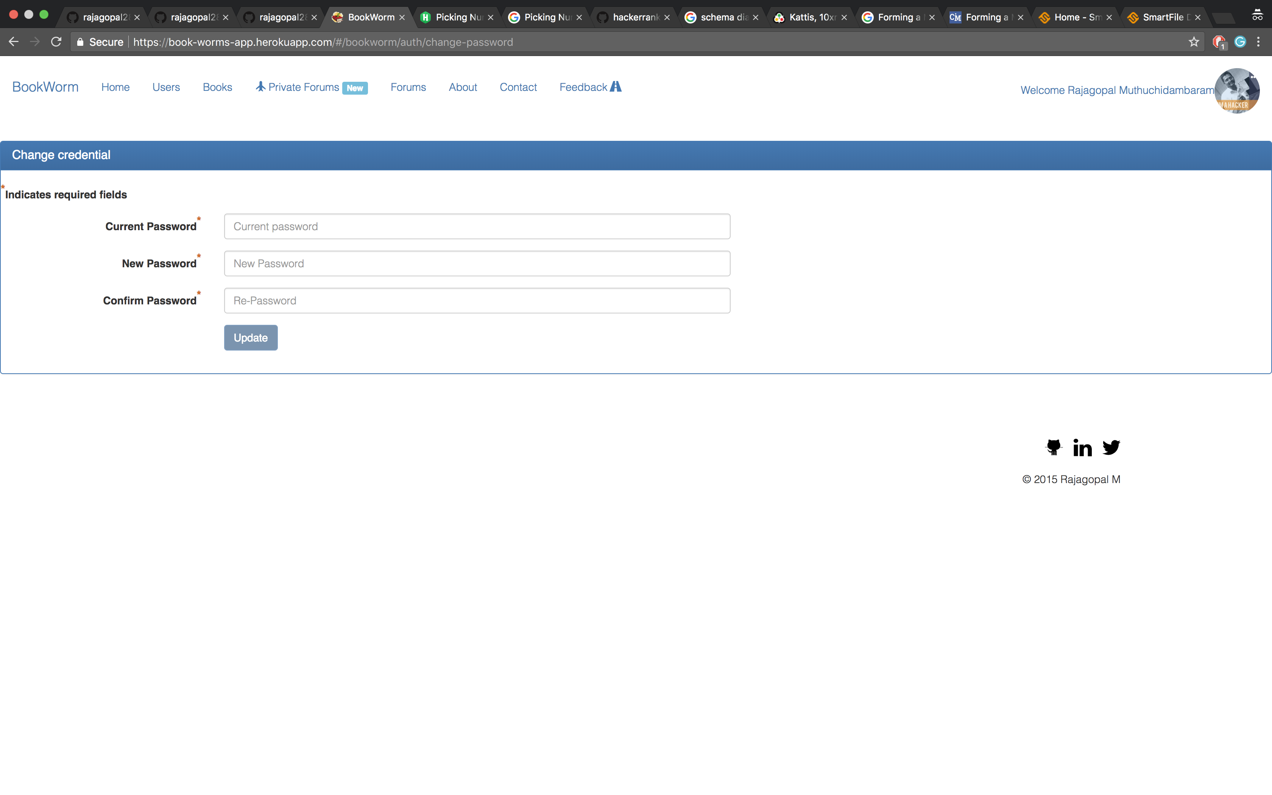
Task: Click the red shield extension icon
Action: click(x=1218, y=42)
